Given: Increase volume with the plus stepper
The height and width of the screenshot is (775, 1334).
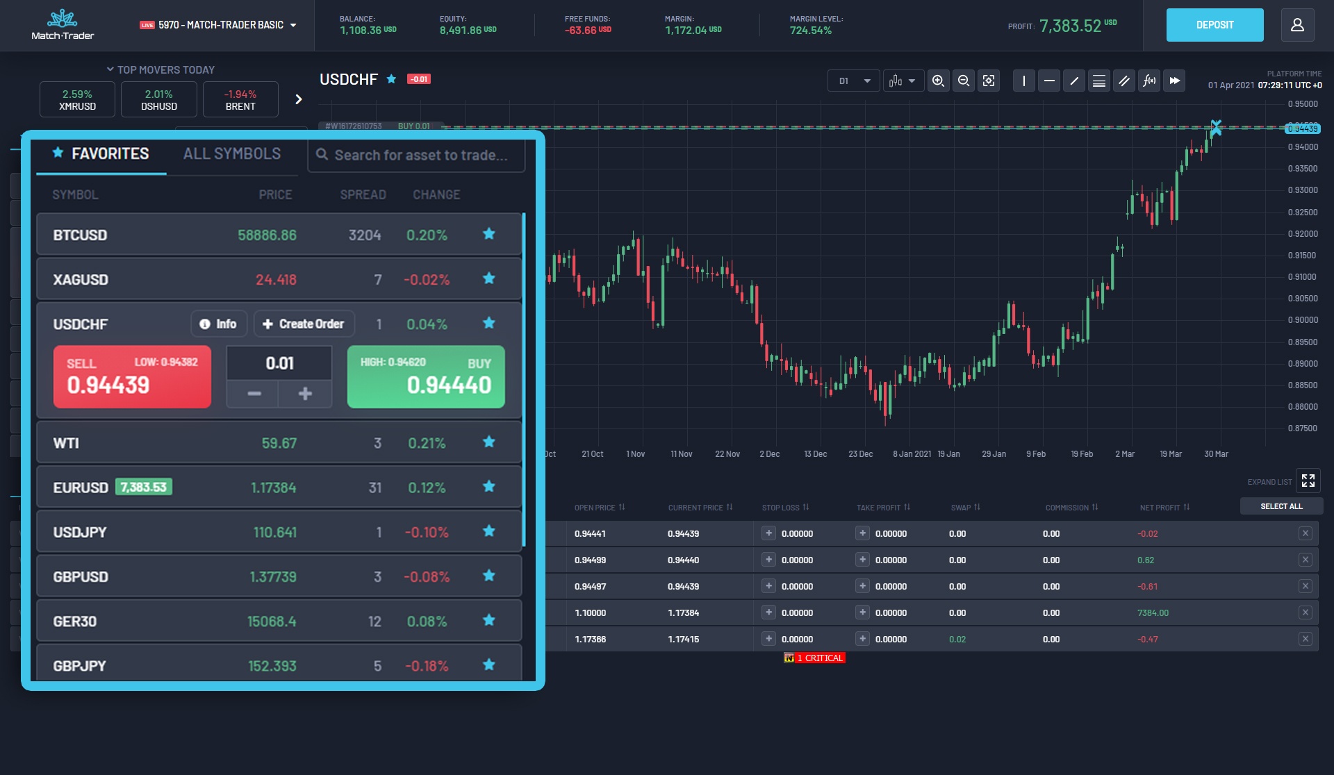Looking at the screenshot, I should tap(305, 394).
